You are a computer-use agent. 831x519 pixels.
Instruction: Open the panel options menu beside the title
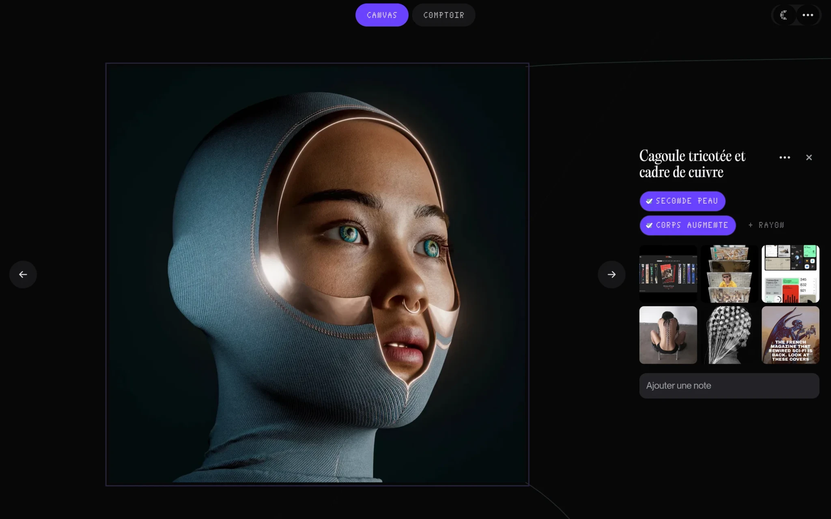pos(785,157)
